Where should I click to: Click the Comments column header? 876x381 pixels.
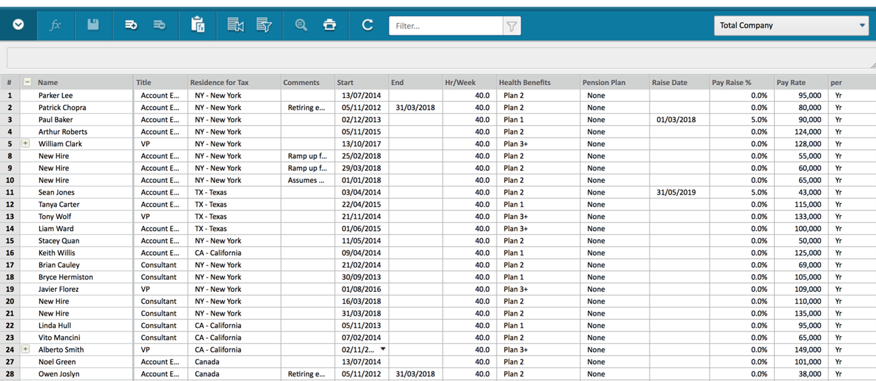tap(301, 83)
